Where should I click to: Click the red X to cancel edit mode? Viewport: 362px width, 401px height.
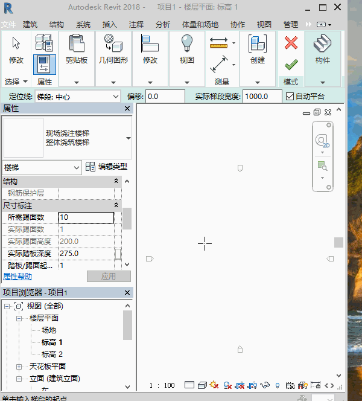tap(291, 43)
